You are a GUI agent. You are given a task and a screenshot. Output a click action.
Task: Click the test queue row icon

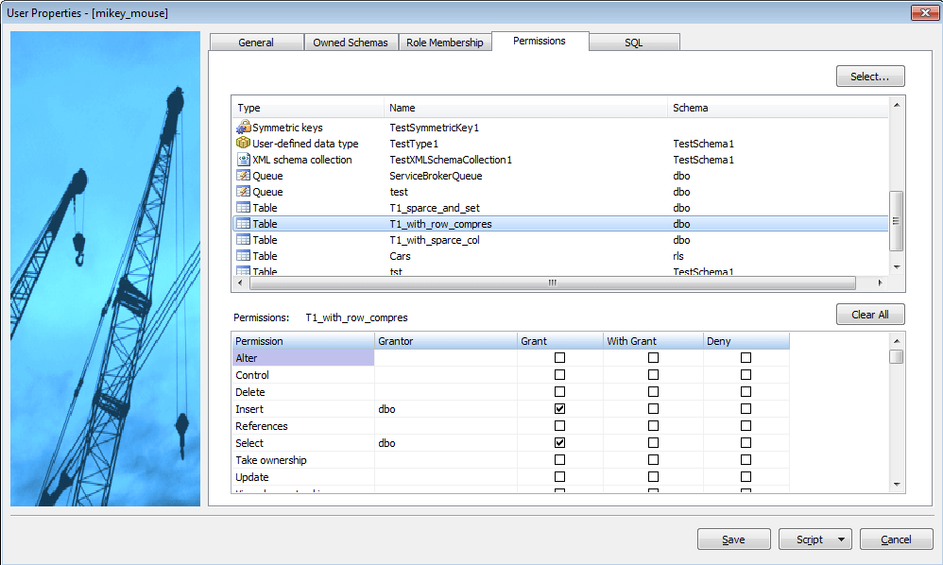[x=243, y=192]
